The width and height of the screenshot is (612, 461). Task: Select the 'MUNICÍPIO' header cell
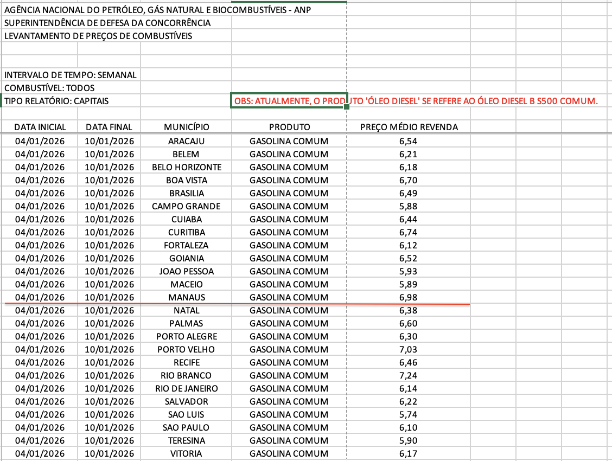(x=186, y=127)
